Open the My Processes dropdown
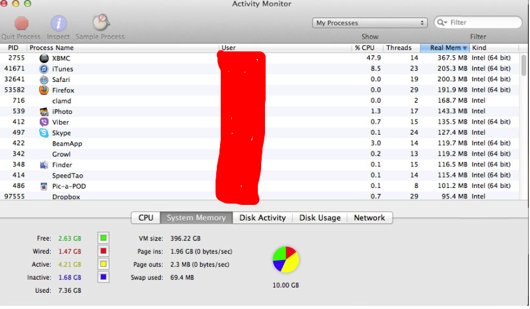Screen dimensions: 530x309 [x=370, y=23]
